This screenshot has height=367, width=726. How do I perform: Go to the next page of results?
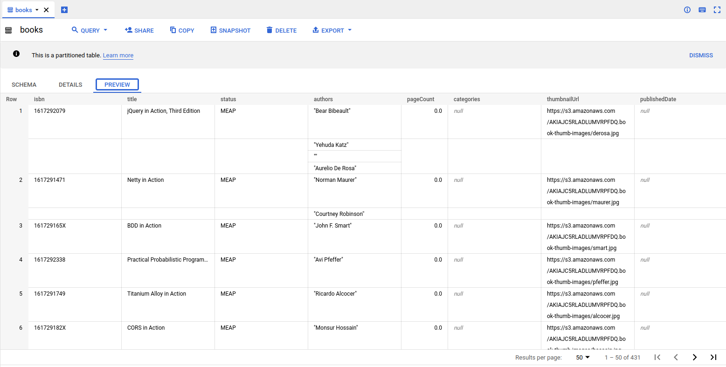[695, 357]
